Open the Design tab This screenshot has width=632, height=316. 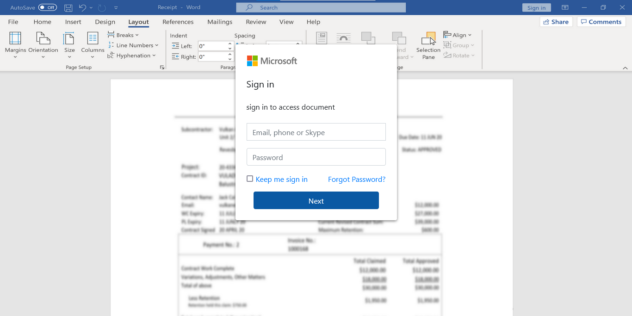[105, 22]
